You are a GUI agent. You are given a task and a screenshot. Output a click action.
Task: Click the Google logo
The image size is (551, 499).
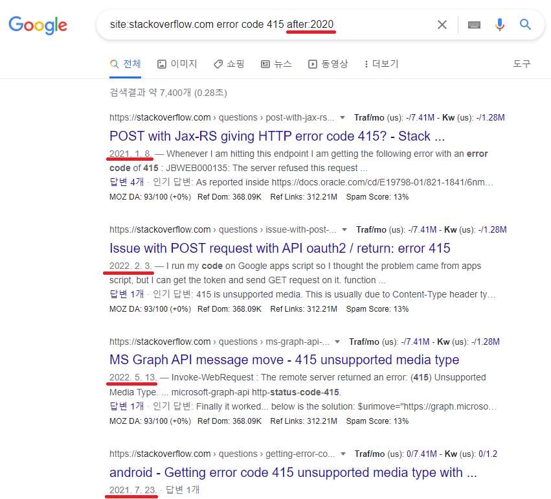click(x=38, y=25)
